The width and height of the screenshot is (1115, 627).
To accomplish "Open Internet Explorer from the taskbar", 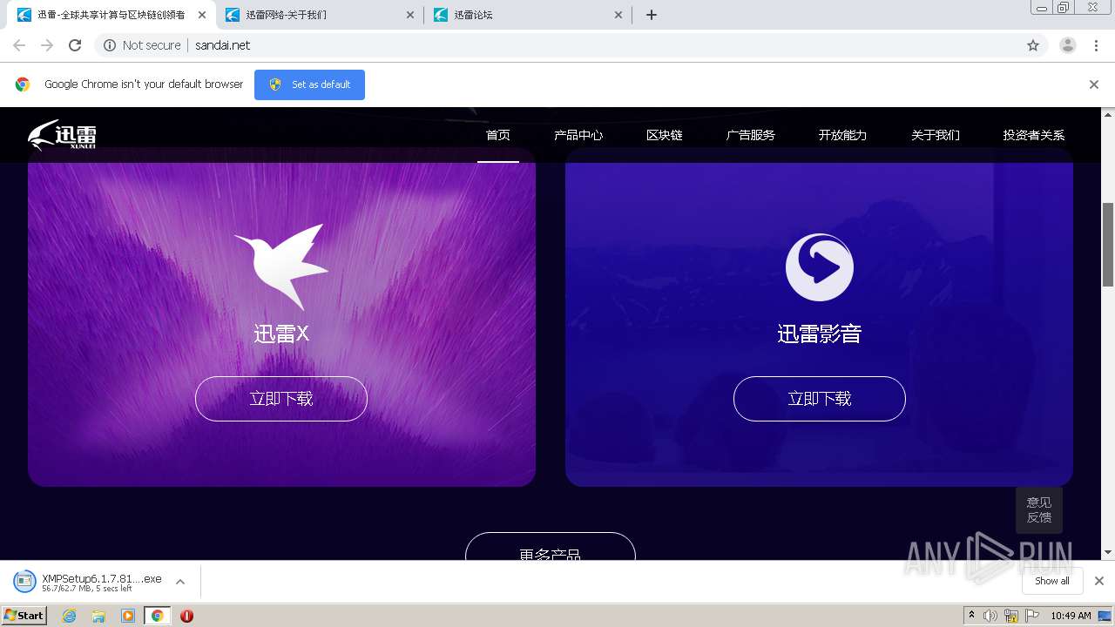I will [70, 616].
